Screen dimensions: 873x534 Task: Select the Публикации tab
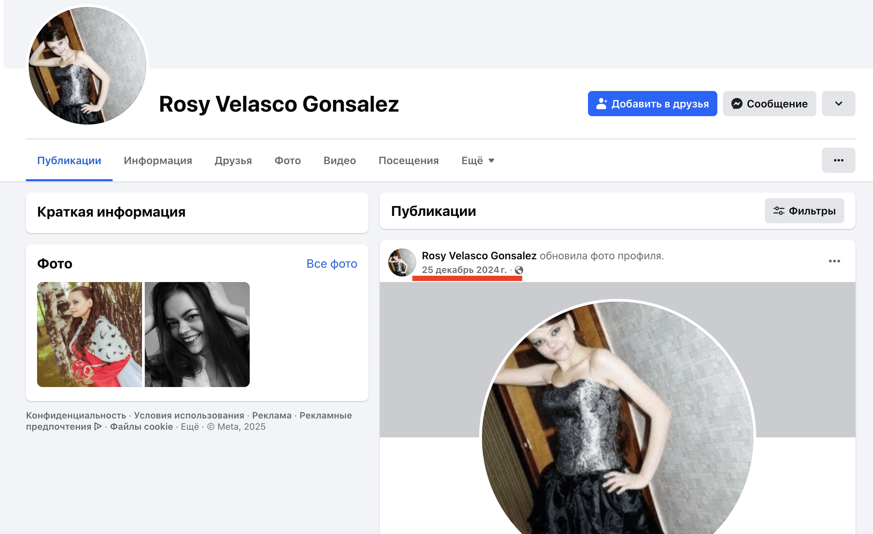point(69,160)
